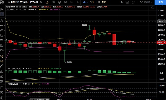Viewport: 166px width, 100px height.
Task: Toggle drawings visibility icon in left sidebar
Action: tap(2, 81)
